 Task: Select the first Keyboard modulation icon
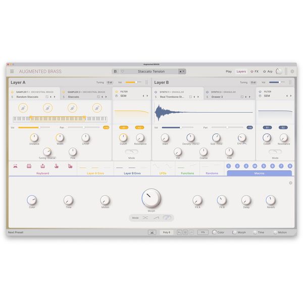(x=16, y=166)
